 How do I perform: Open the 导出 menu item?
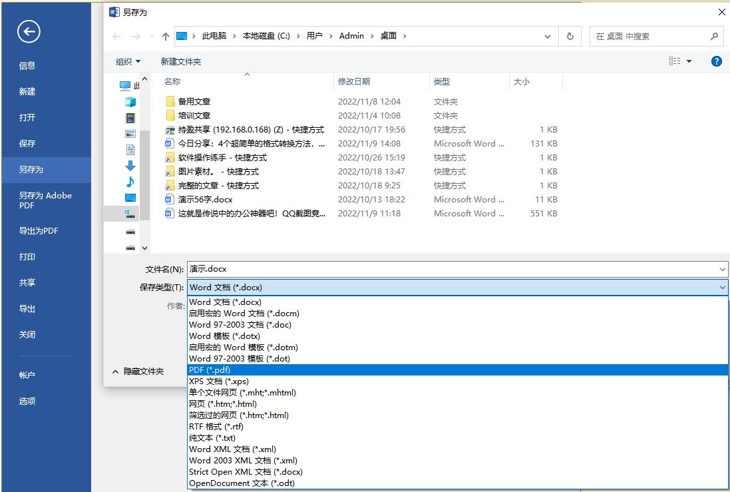pyautogui.click(x=27, y=308)
